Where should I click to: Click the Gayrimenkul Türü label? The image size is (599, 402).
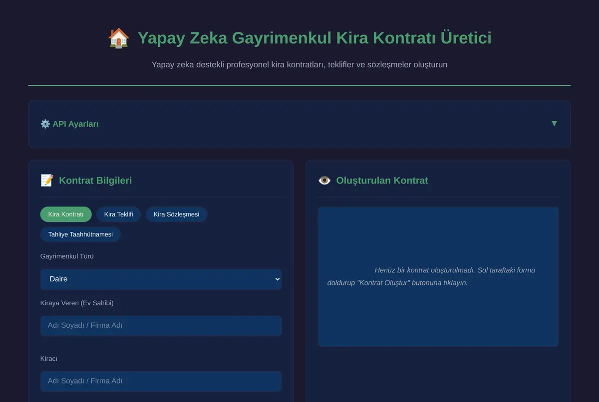click(x=67, y=256)
